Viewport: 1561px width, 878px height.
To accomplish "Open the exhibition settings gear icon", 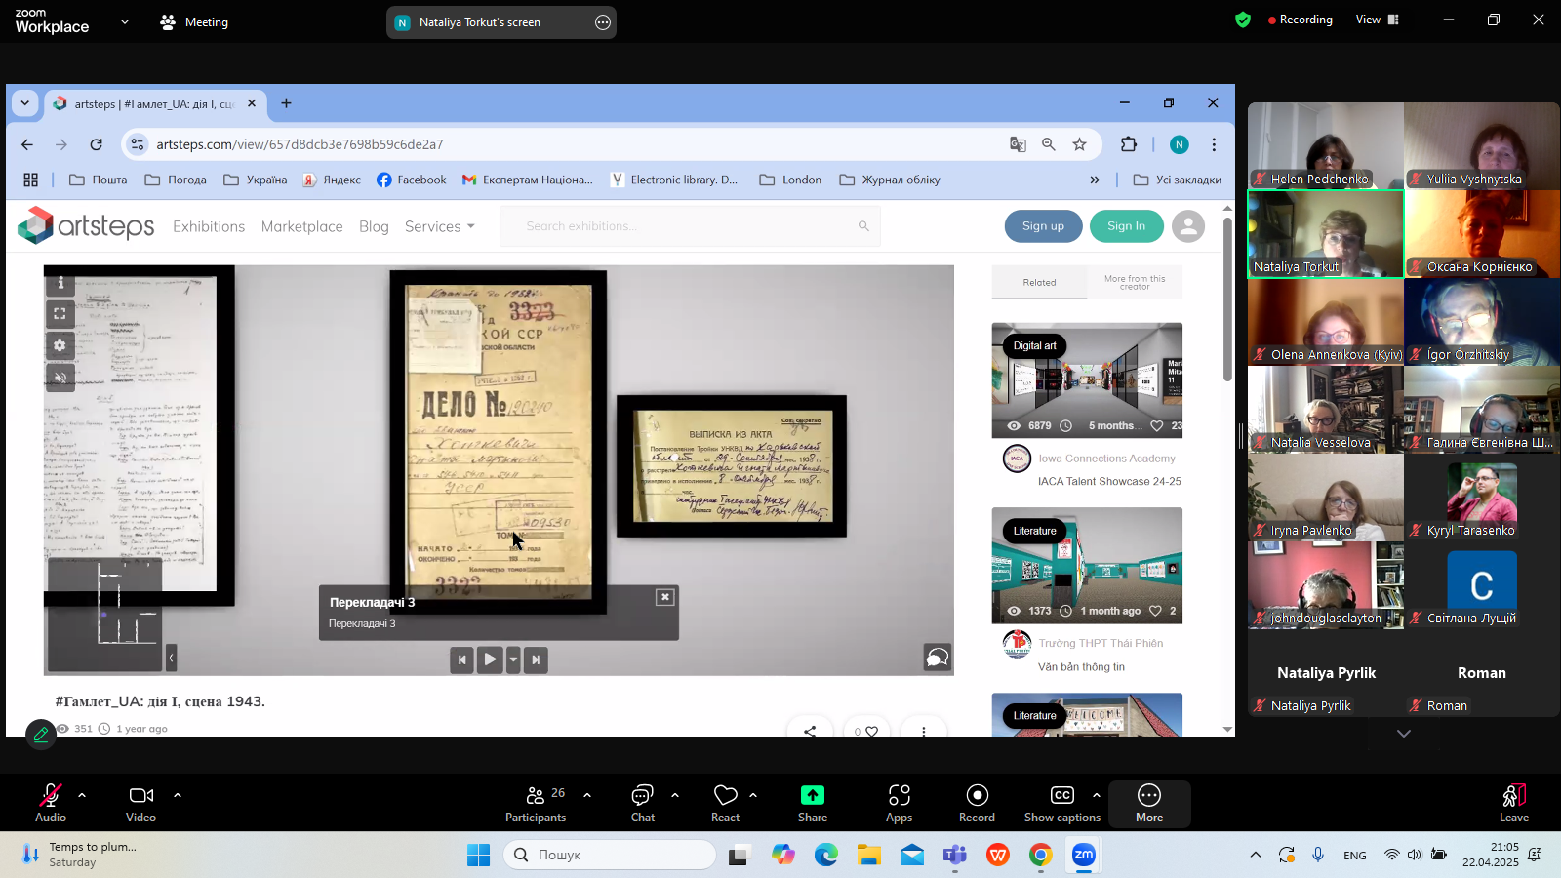I will [x=60, y=345].
